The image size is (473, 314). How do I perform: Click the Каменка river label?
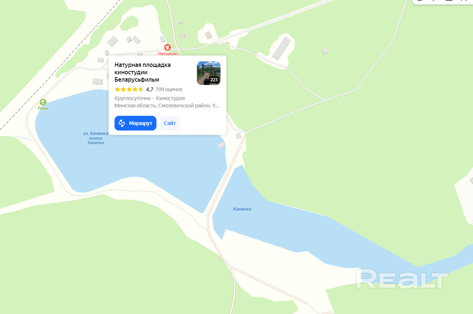pos(242,209)
